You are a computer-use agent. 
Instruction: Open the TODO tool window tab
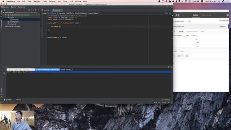coord(8,100)
